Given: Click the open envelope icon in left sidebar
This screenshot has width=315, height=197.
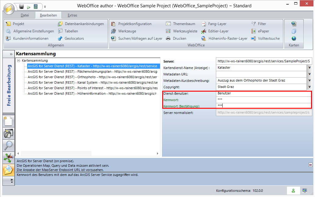Looking at the screenshot, I should click(x=9, y=170).
